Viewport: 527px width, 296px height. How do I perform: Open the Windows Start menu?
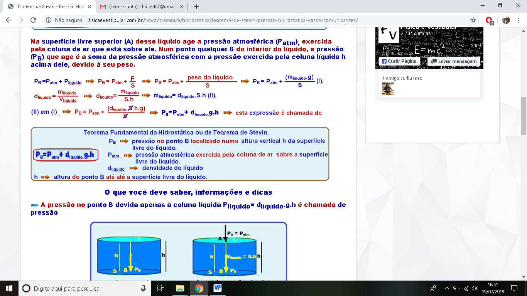[9, 288]
